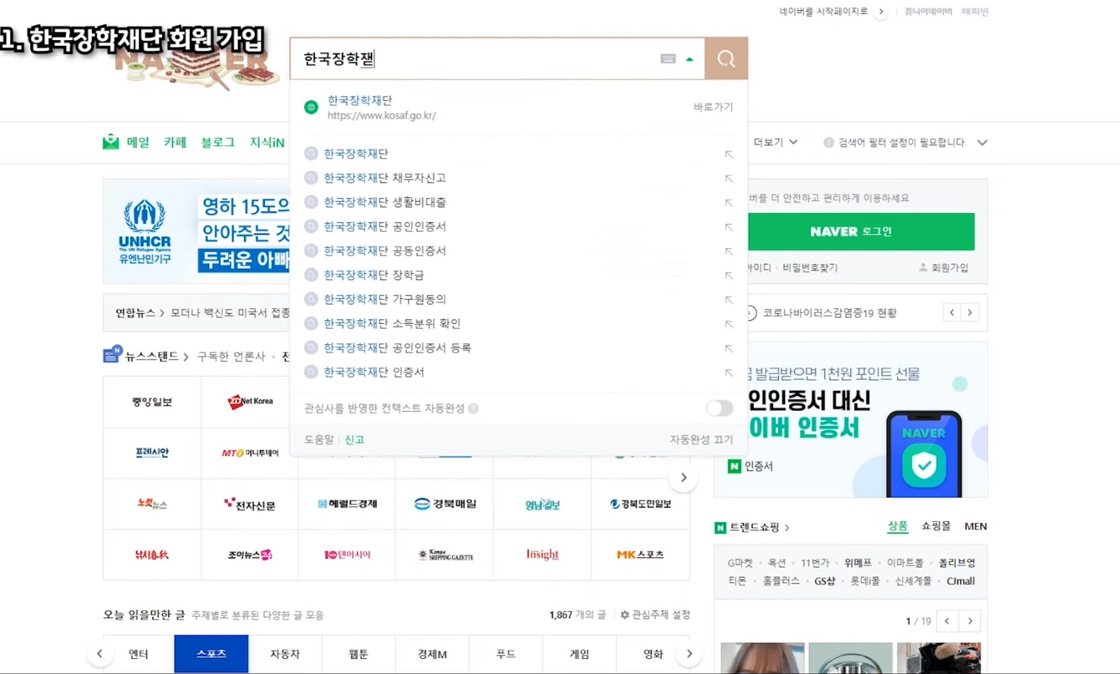Fill search with 채무자신고 suggestion arrow icon
The height and width of the screenshot is (674, 1120).
click(729, 179)
